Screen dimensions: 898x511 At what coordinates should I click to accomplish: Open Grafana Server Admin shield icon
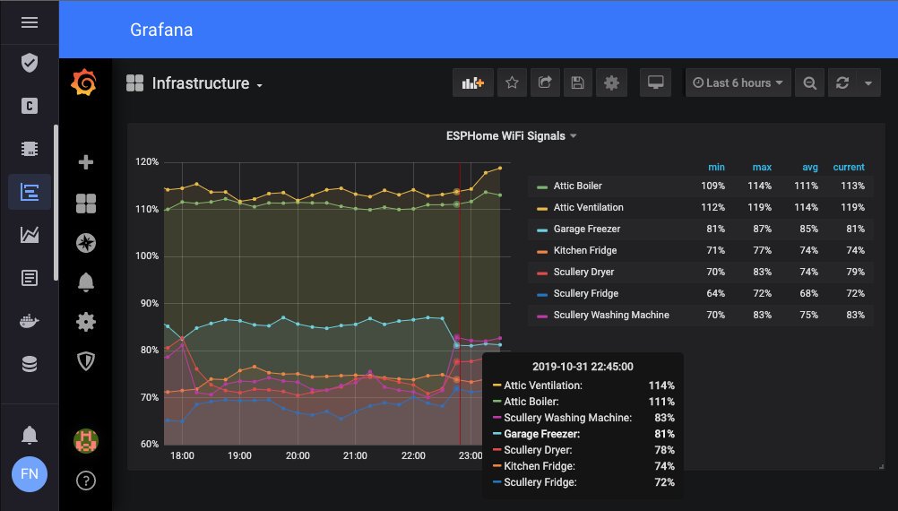(86, 361)
